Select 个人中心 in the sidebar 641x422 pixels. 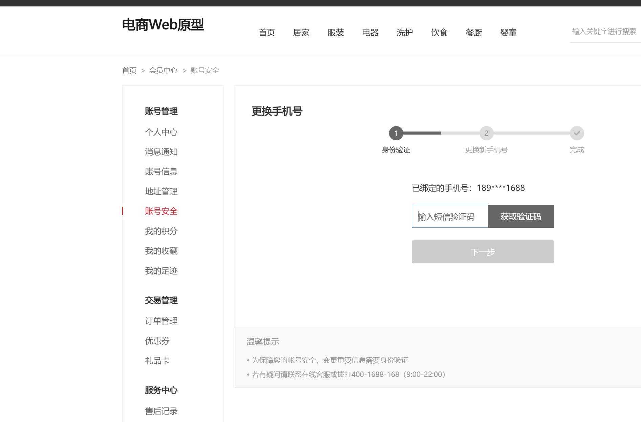click(161, 132)
